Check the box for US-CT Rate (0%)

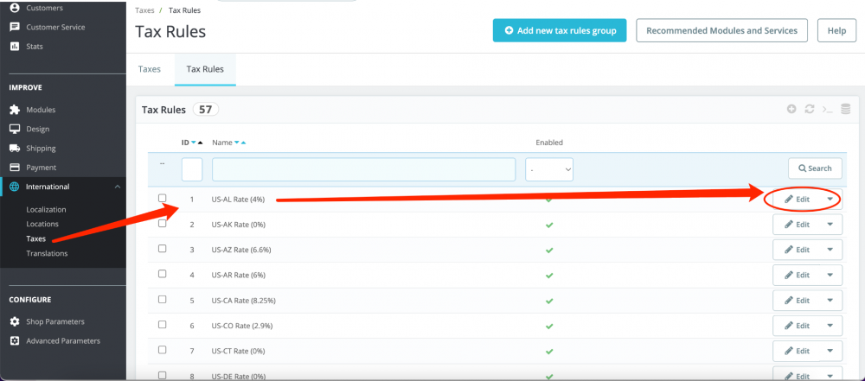(x=163, y=350)
